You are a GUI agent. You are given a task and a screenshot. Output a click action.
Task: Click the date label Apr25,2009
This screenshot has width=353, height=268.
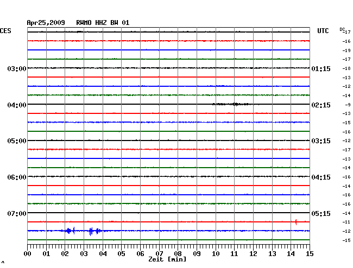(x=46, y=23)
